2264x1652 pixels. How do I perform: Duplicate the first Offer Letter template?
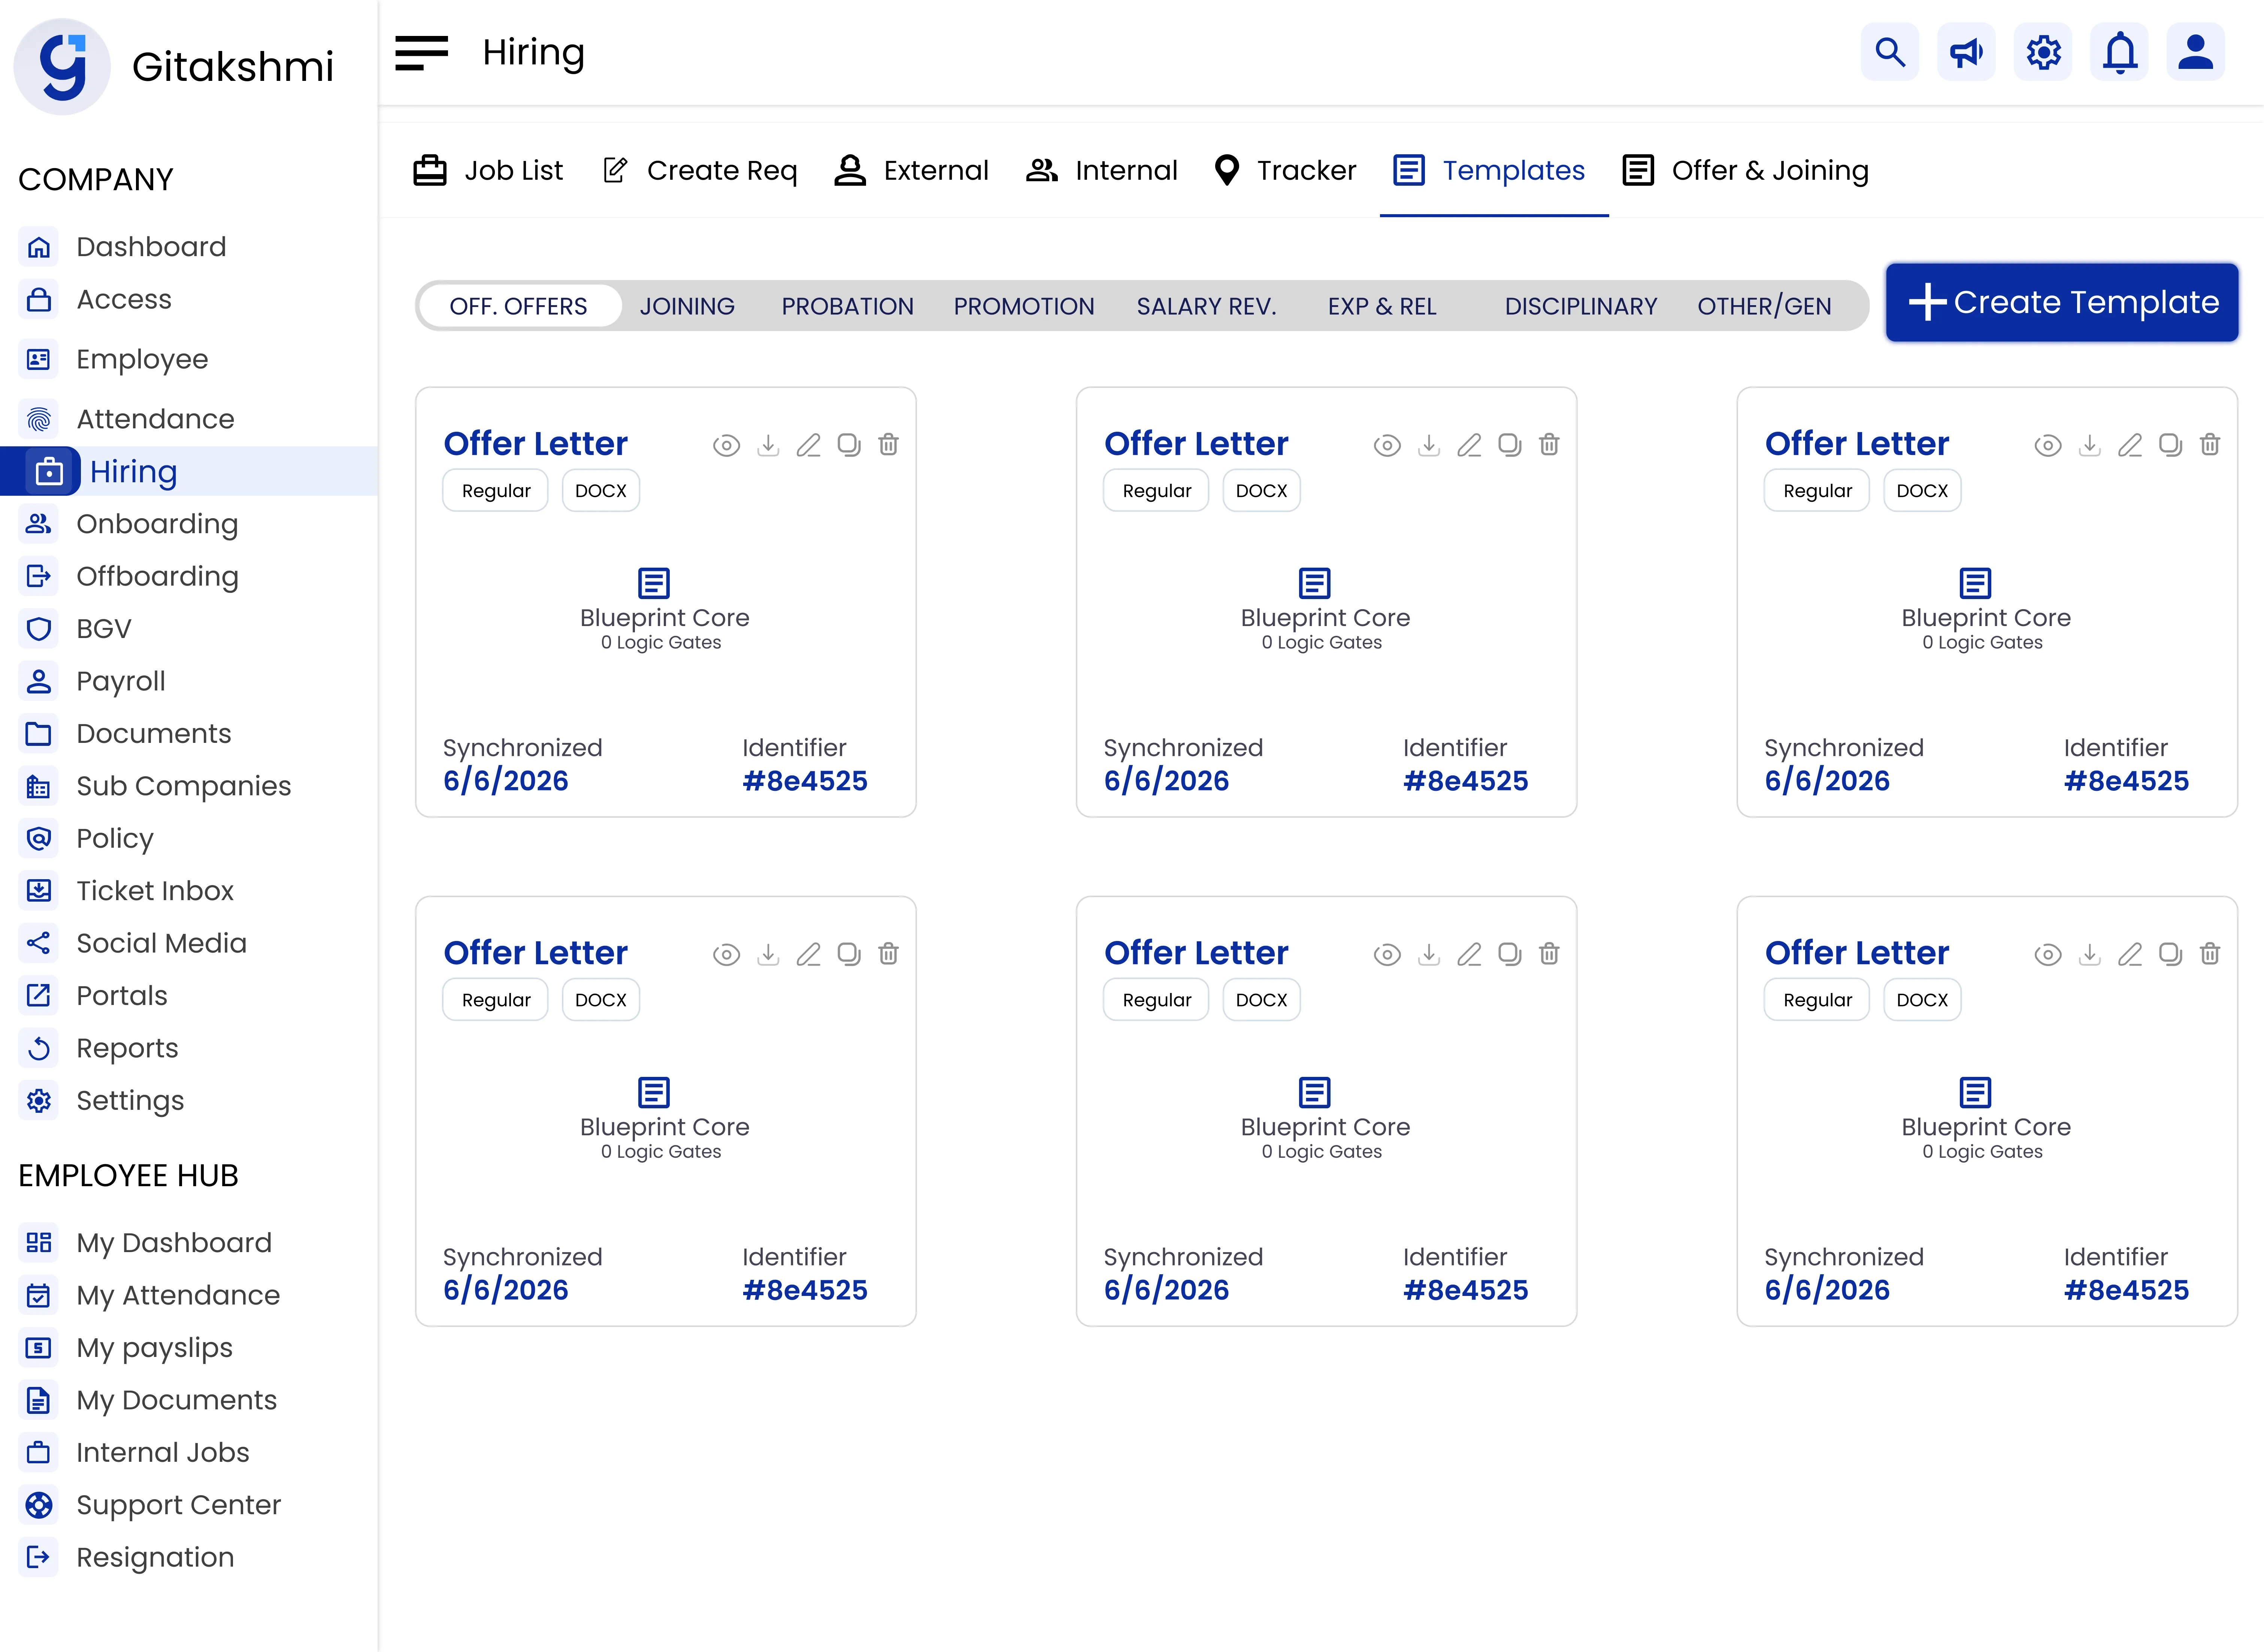(848, 445)
